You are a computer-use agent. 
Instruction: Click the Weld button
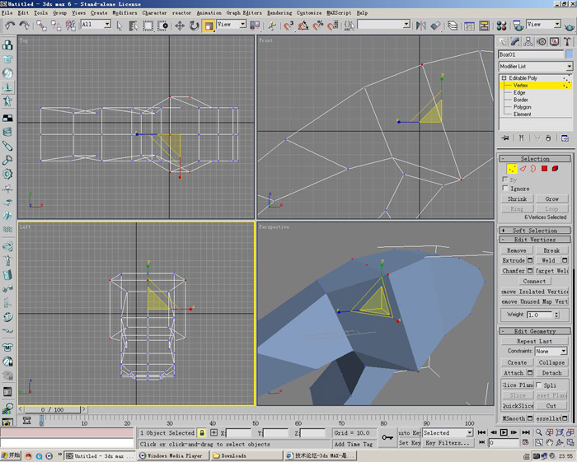[x=548, y=260]
